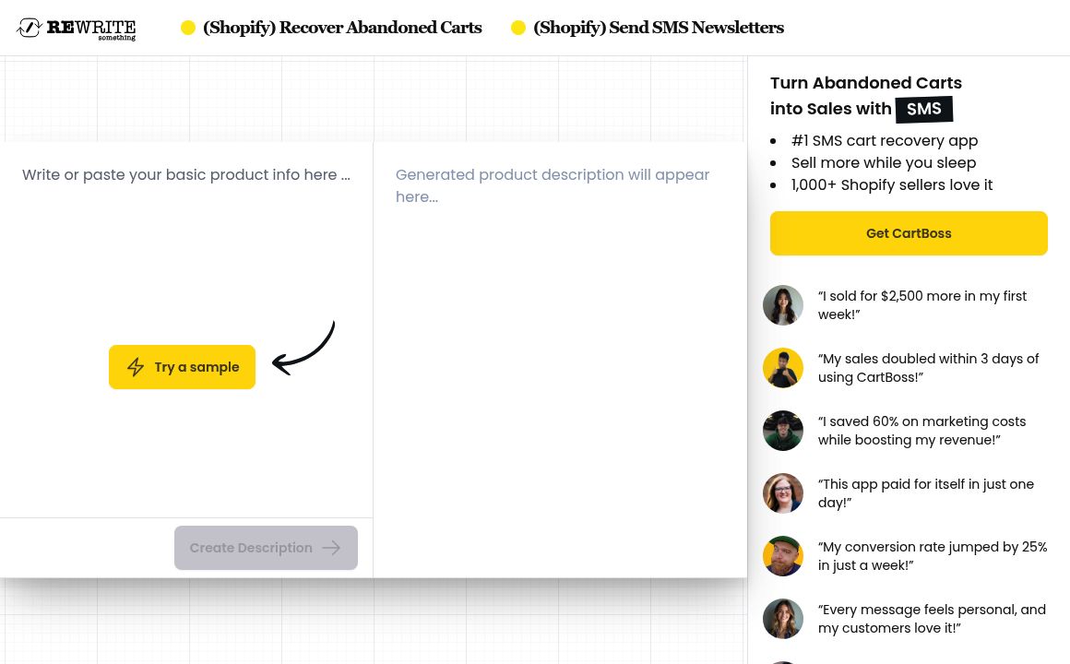Click arrow icon in Create Description button
This screenshot has width=1070, height=664.
(332, 548)
